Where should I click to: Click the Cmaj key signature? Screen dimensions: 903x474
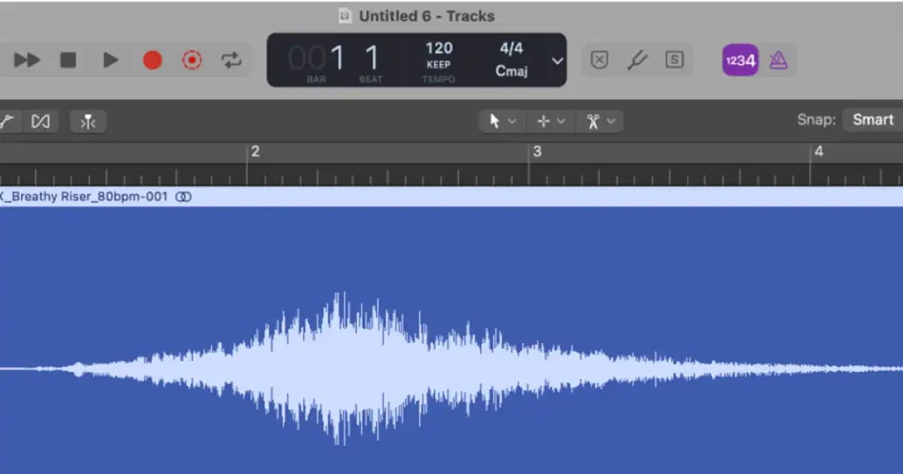512,71
